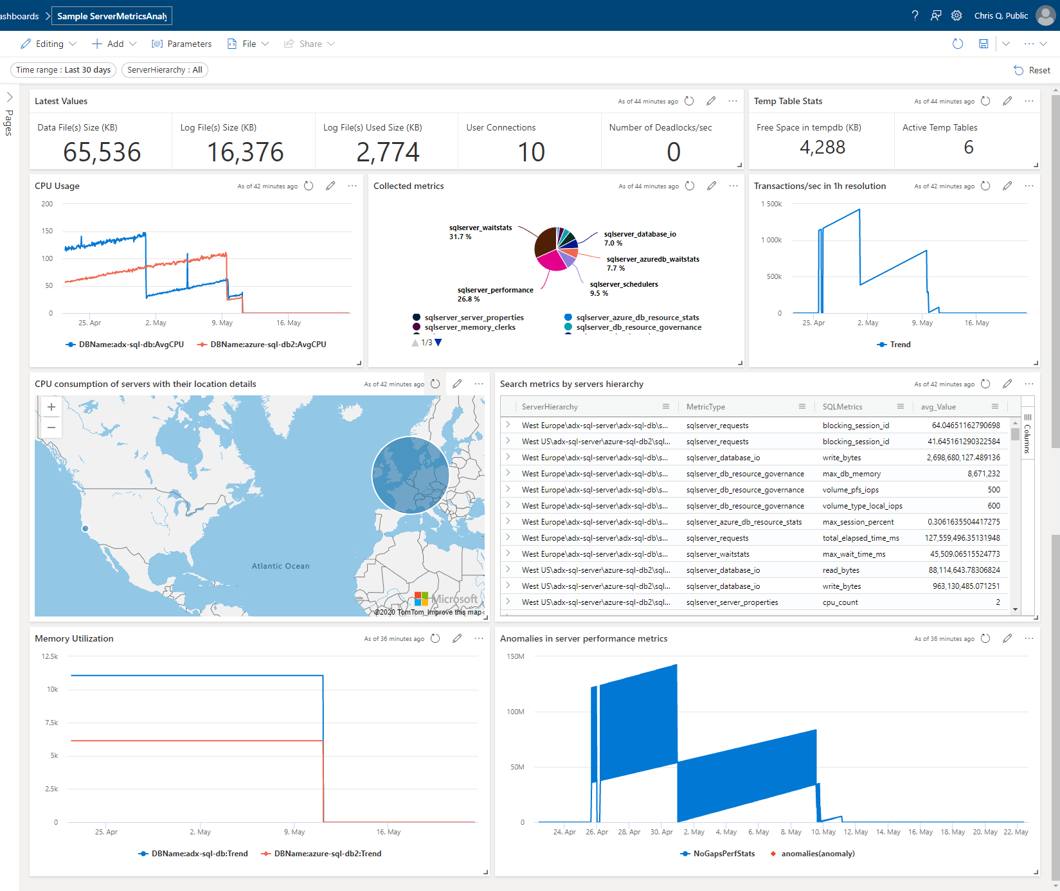Edit the Latest Values tile with pencil icon
1060x891 pixels.
pos(711,101)
